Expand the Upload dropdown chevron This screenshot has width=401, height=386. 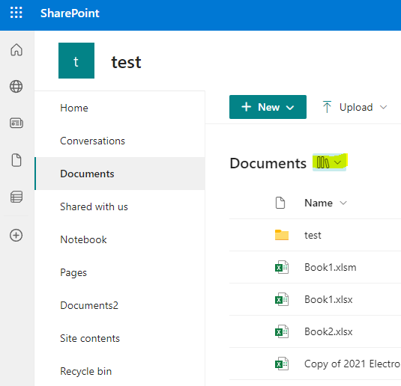tap(383, 107)
